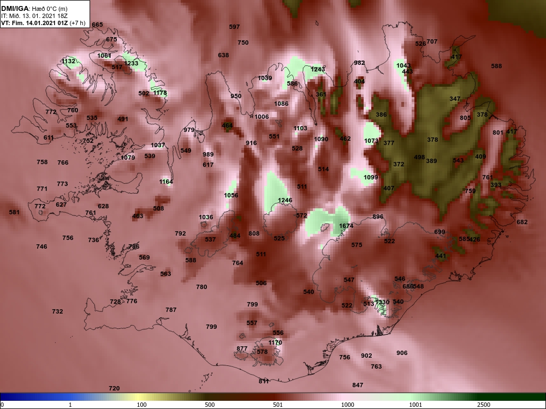This screenshot has width=546, height=409.
Task: Click the map value 1056
Action: (x=231, y=195)
